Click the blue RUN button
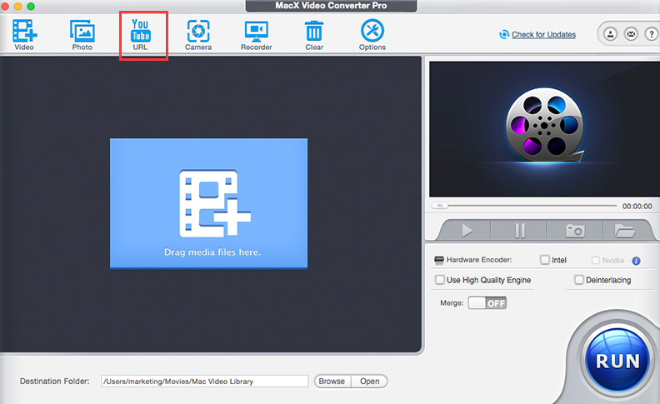 tap(617, 360)
